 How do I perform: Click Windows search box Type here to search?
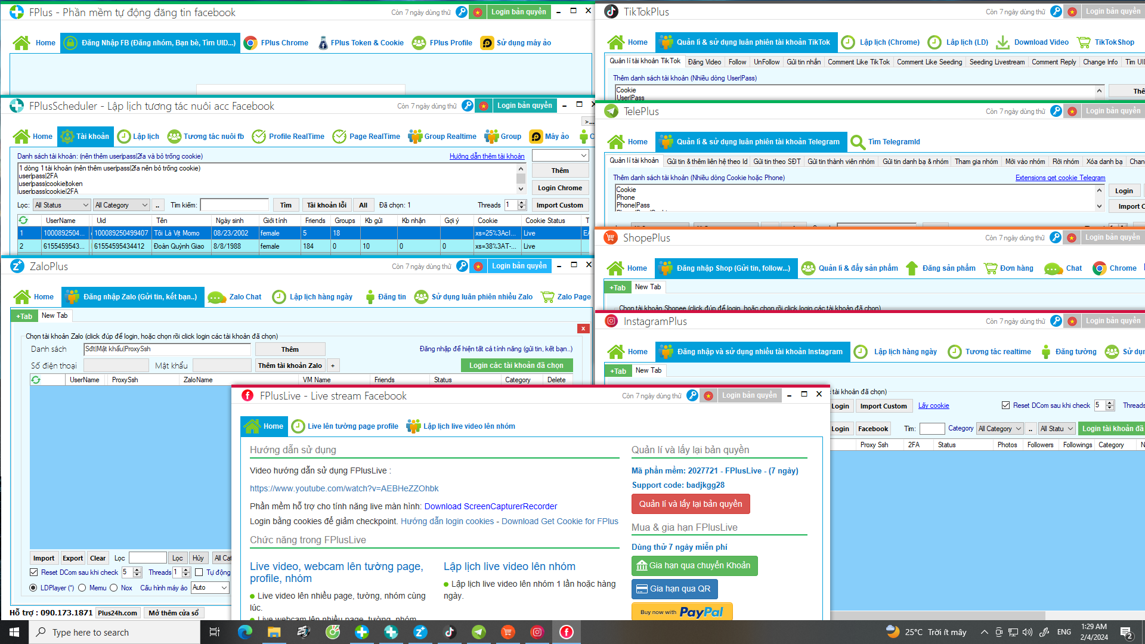pos(114,632)
